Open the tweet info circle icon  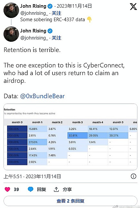point(134,176)
